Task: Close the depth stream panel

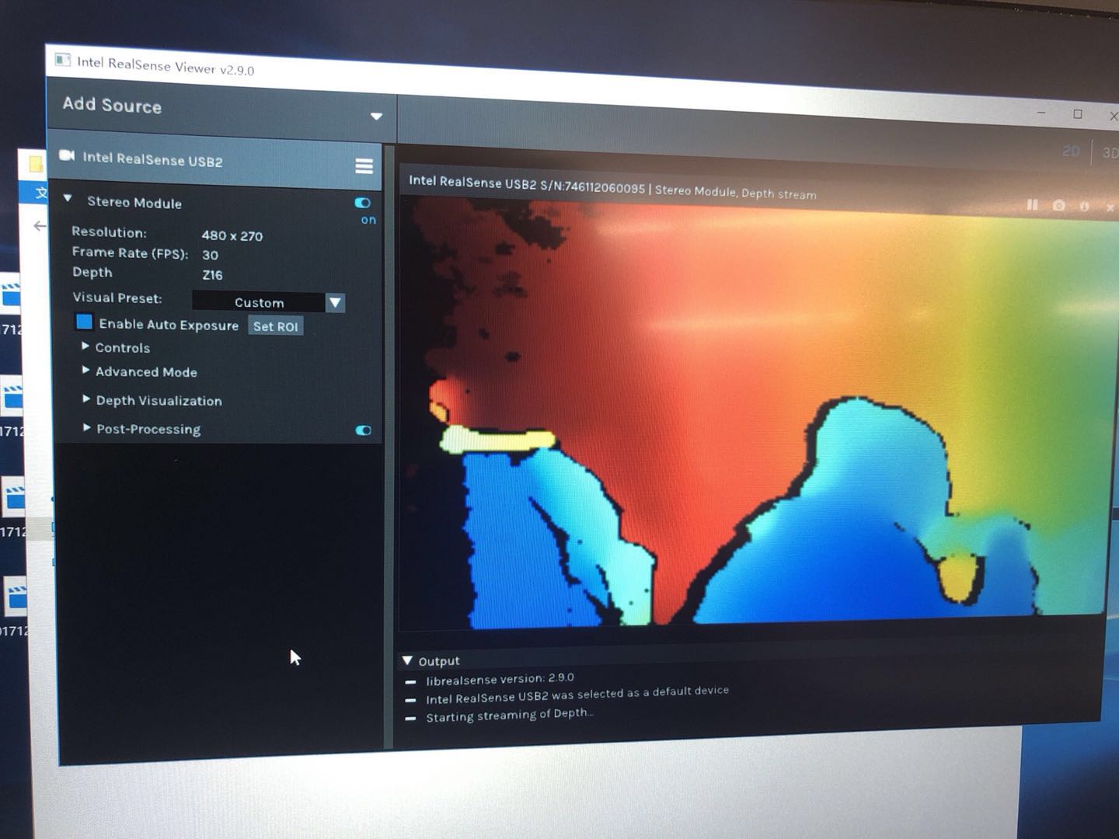Action: click(x=1110, y=207)
